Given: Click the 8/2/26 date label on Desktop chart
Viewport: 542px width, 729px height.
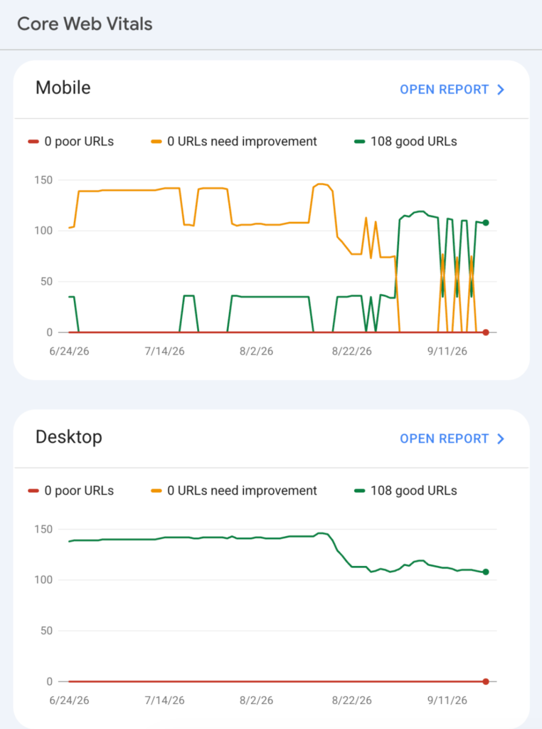Looking at the screenshot, I should pos(256,701).
